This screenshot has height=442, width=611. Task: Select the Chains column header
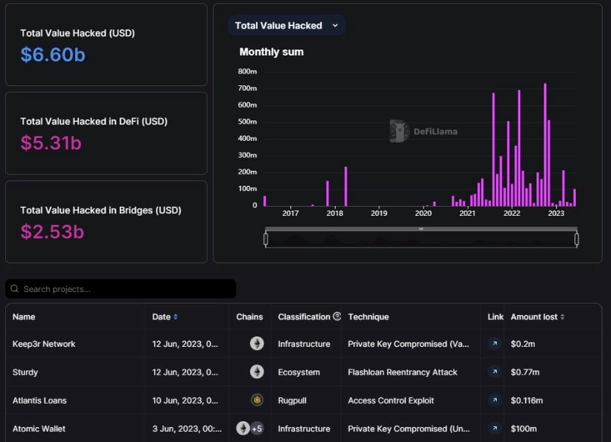[x=250, y=317]
